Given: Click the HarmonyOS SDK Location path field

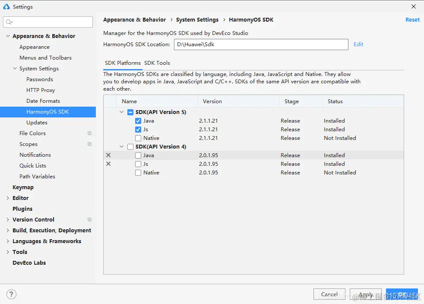Looking at the screenshot, I should click(261, 44).
